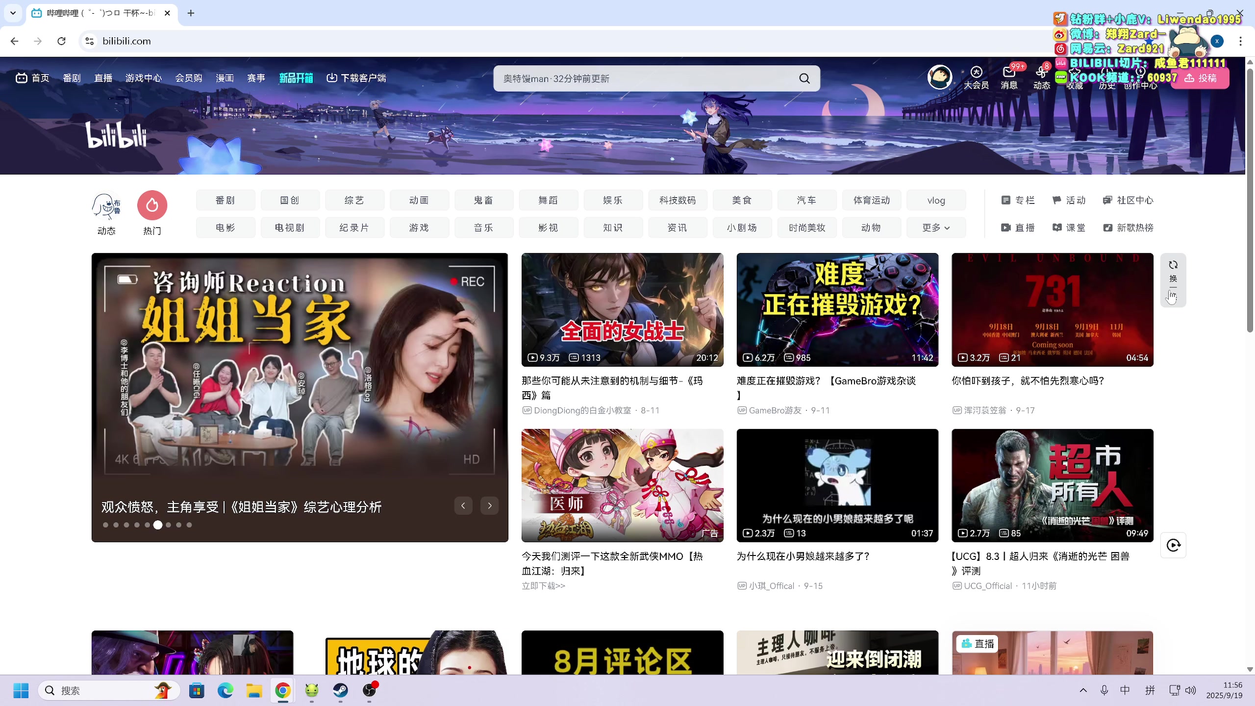The height and width of the screenshot is (706, 1255).
Task: Select 会员购 in the top navigation
Action: coord(189,78)
